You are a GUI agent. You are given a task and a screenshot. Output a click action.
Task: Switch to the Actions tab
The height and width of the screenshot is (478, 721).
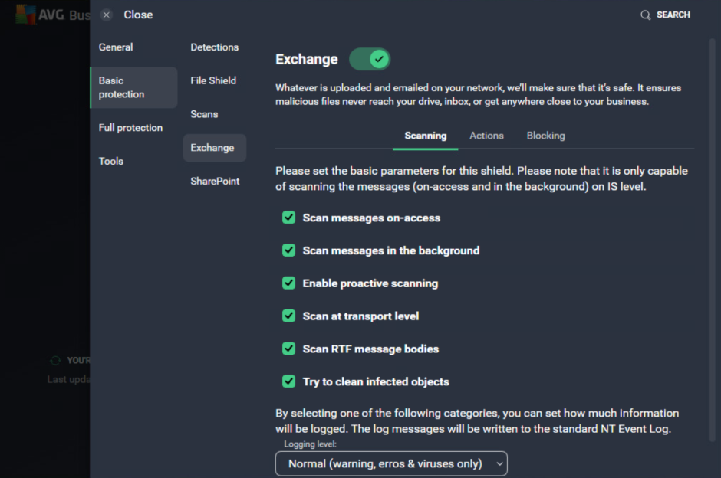coord(486,136)
